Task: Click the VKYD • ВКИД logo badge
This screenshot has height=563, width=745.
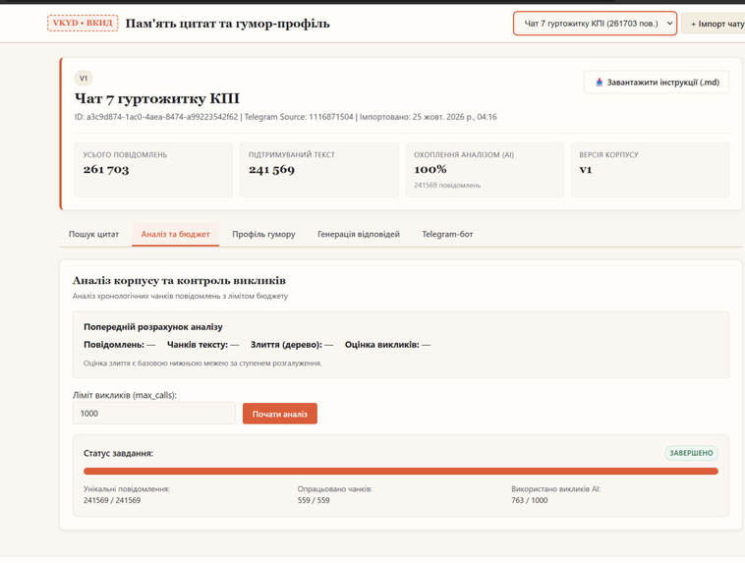Action: point(83,23)
